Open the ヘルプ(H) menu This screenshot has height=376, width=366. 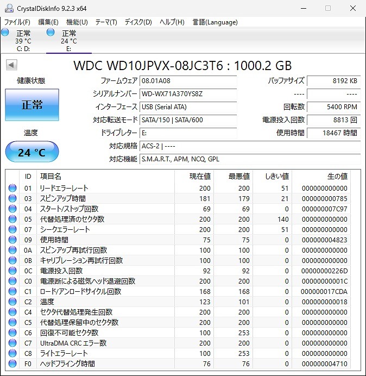click(x=172, y=22)
